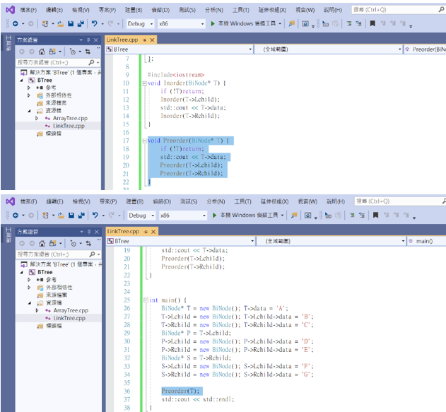Open main() member dropdown
The width and height of the screenshot is (446, 412).
[x=426, y=241]
